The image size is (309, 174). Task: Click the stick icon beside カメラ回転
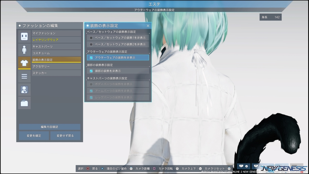[177, 169]
